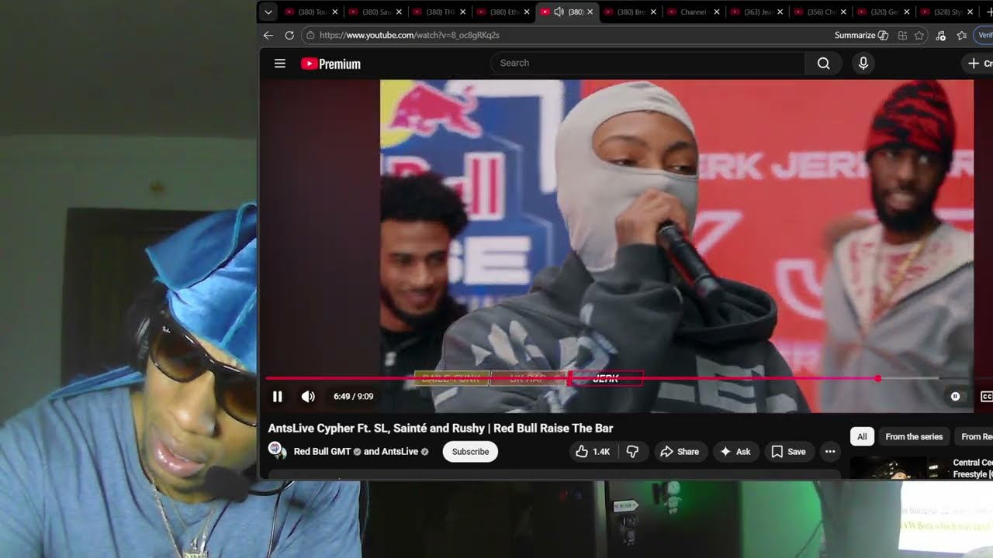Switch to the '(380) Eth' tab
This screenshot has width=993, height=558.
[x=502, y=12]
